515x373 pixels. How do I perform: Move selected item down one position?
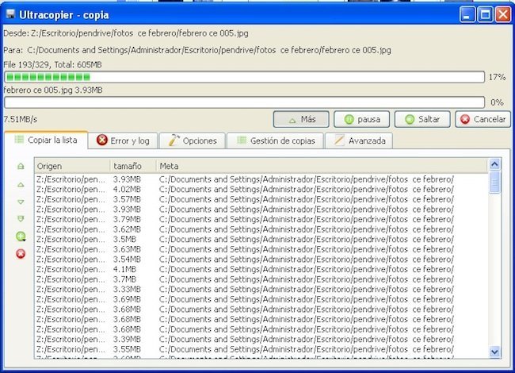pos(21,202)
